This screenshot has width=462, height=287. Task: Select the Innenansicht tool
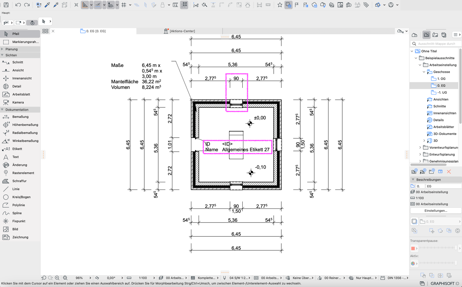pyautogui.click(x=20, y=78)
